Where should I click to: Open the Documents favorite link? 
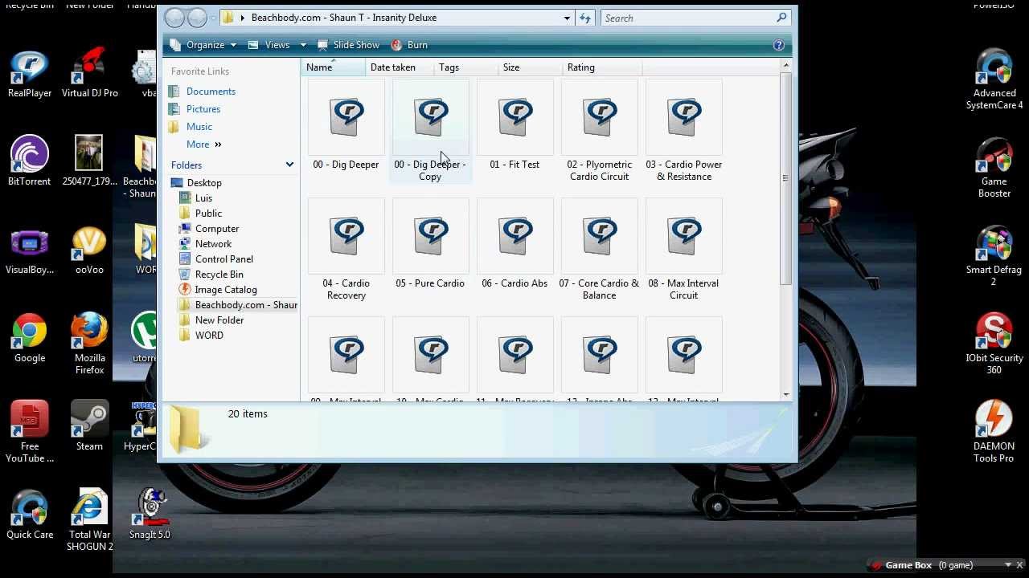click(211, 92)
